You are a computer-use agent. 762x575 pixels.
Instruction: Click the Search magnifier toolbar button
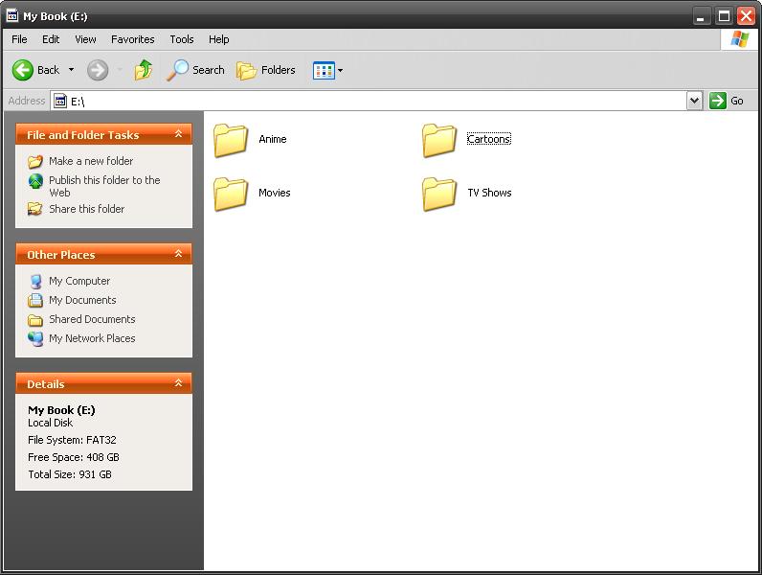(x=195, y=70)
